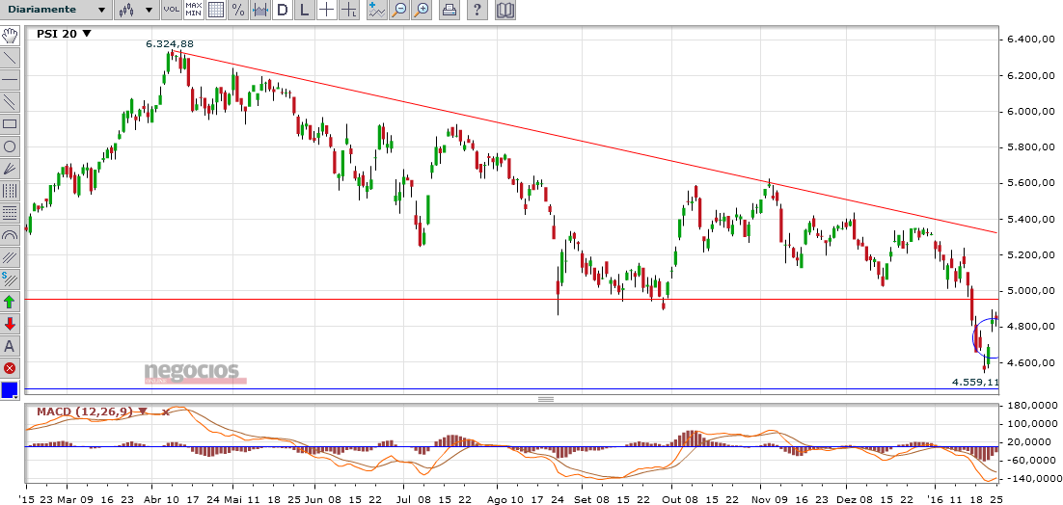
Task: Click the Nov 09 date axis label
Action: 770,499
